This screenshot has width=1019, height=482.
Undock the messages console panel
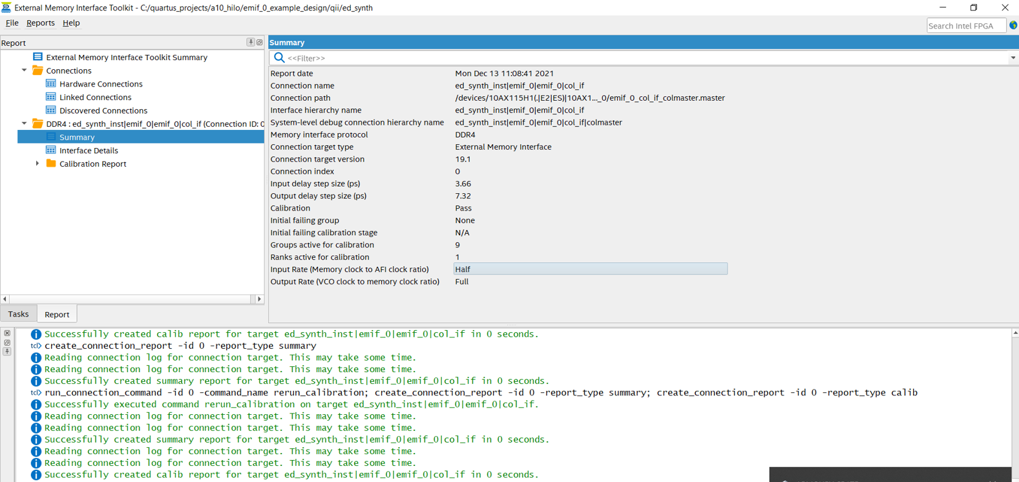tap(7, 342)
